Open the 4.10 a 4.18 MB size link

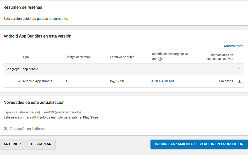coord(162,81)
